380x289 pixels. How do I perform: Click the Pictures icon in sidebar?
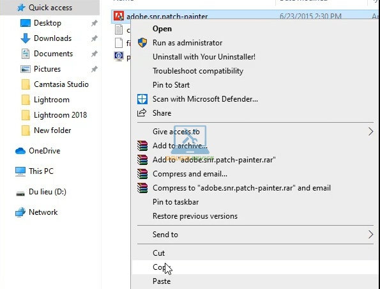click(x=26, y=69)
